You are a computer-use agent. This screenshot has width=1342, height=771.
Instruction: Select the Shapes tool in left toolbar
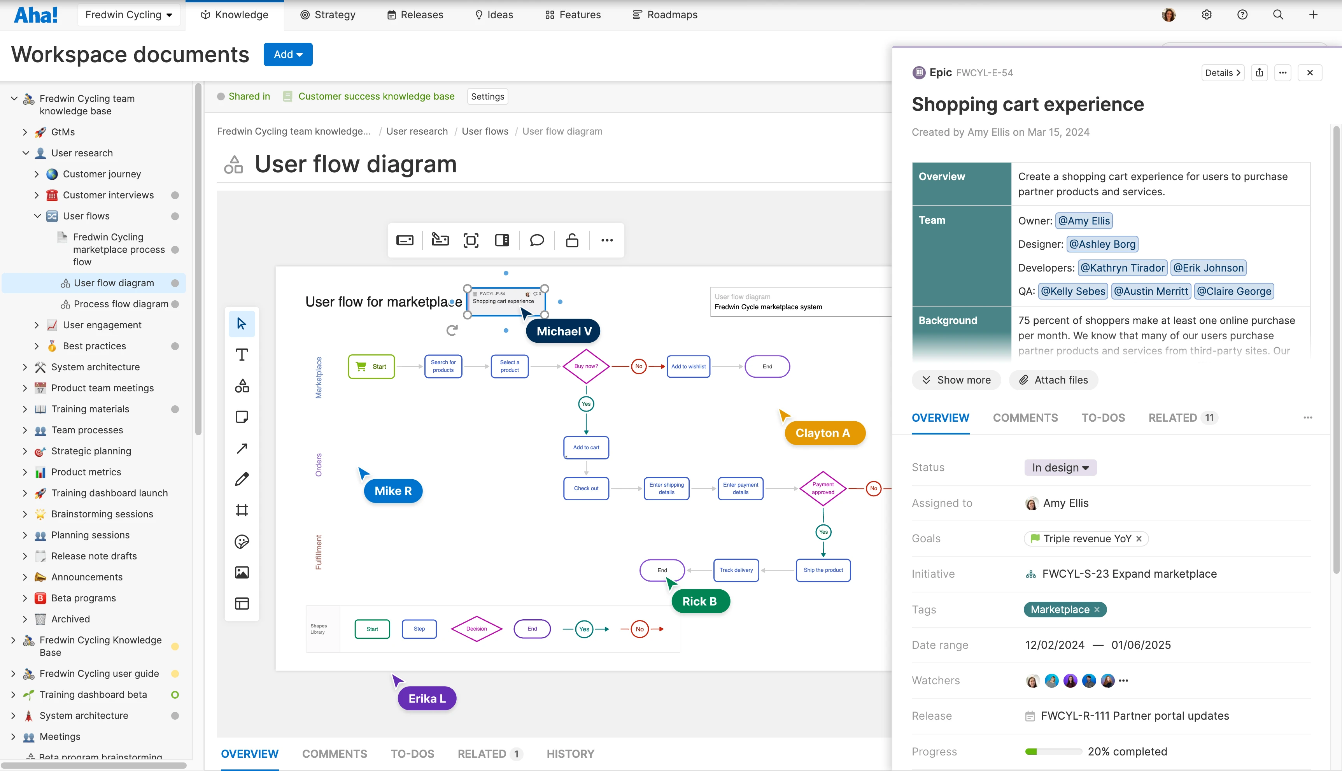coord(242,386)
